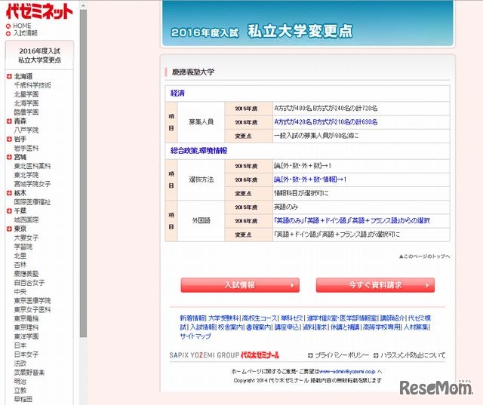
Task: Select the 2016年度入試 私立大学変更点 sidebar heading
Action: [x=39, y=55]
